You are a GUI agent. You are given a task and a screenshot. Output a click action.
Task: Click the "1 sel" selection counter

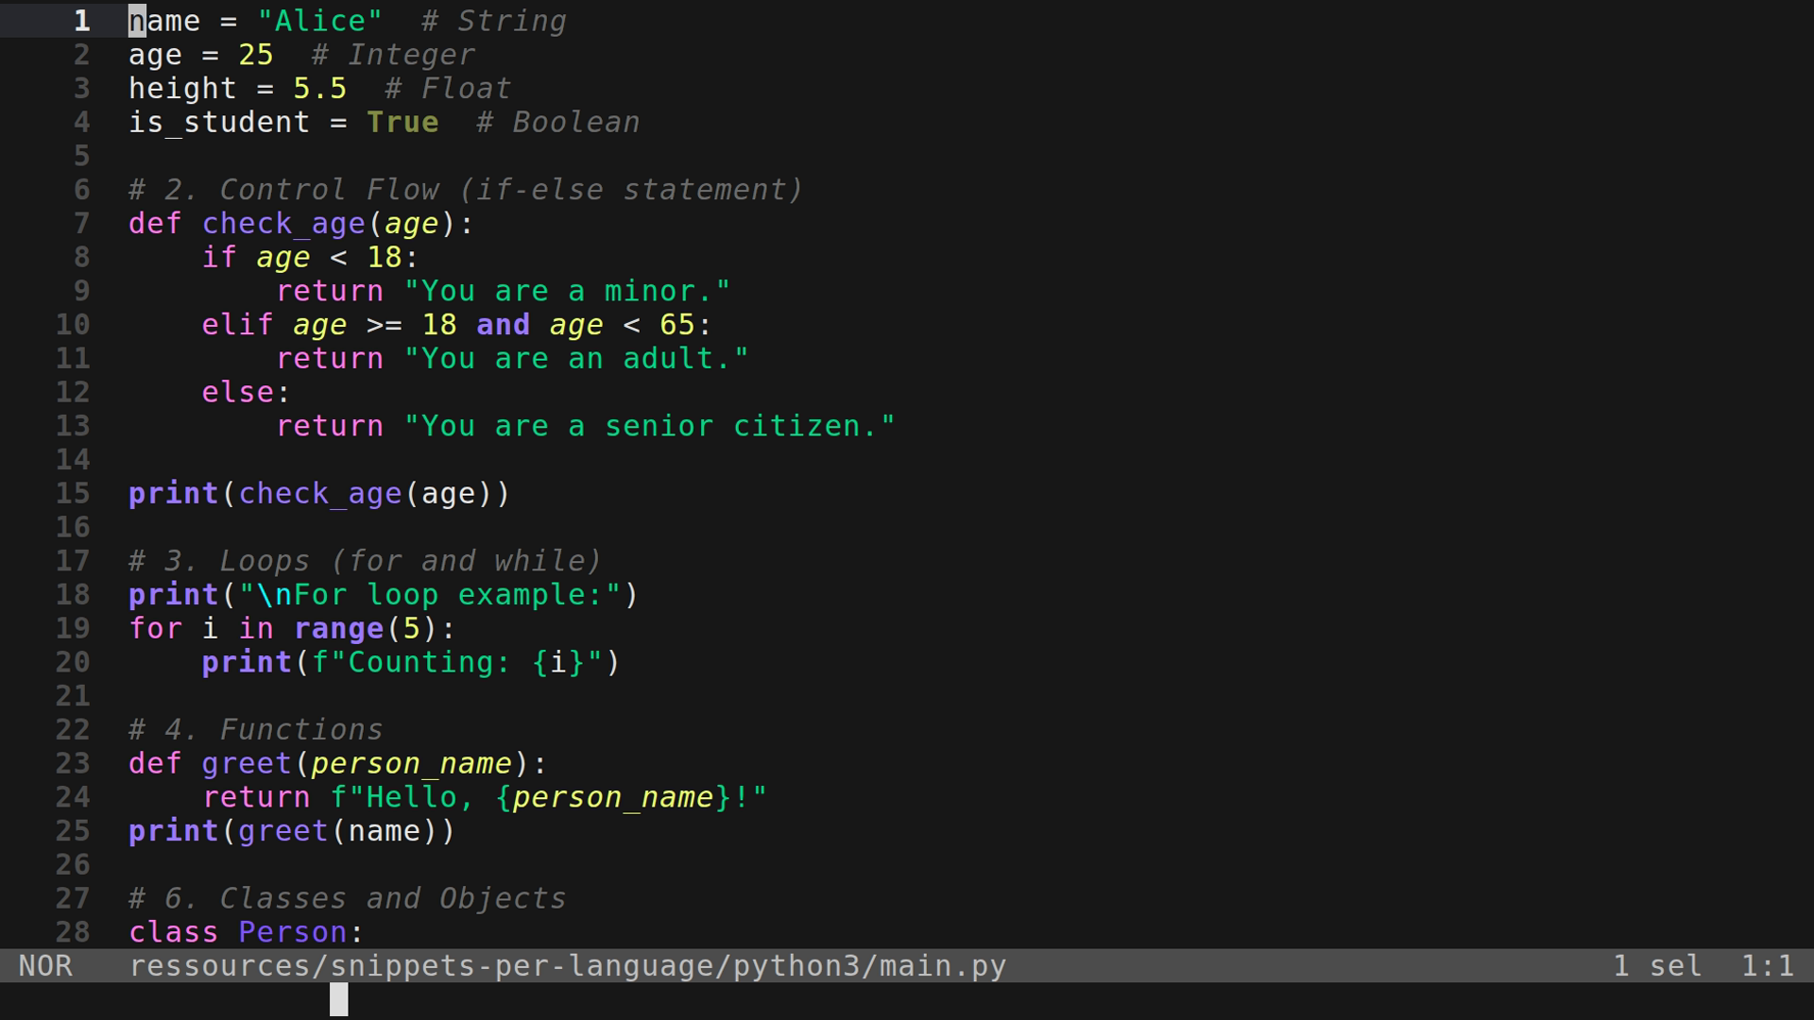pyautogui.click(x=1658, y=965)
